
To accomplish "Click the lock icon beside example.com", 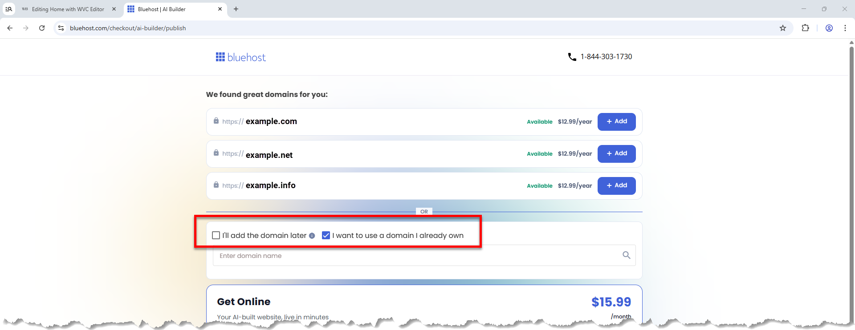I will (x=216, y=121).
